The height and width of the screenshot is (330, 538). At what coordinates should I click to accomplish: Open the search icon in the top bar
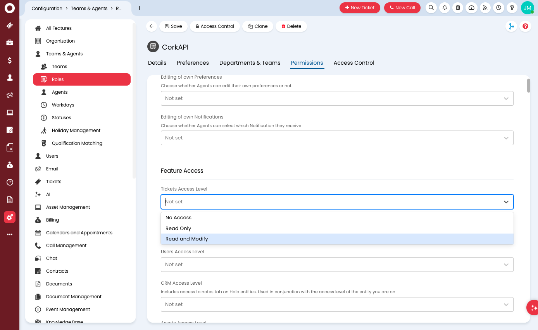click(x=431, y=8)
